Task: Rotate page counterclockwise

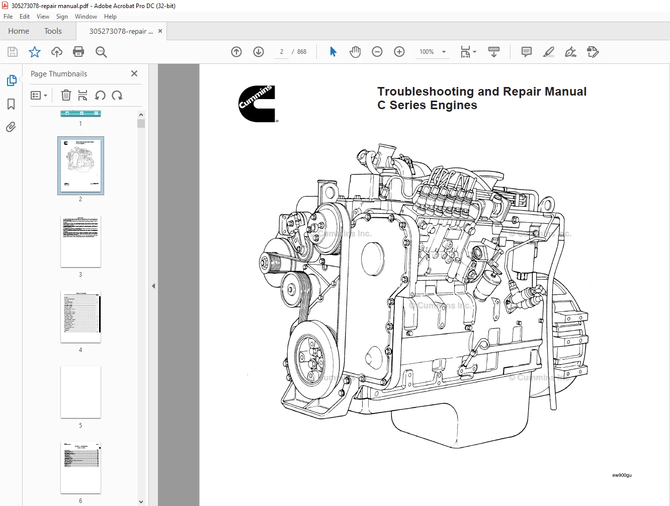Action: click(100, 95)
